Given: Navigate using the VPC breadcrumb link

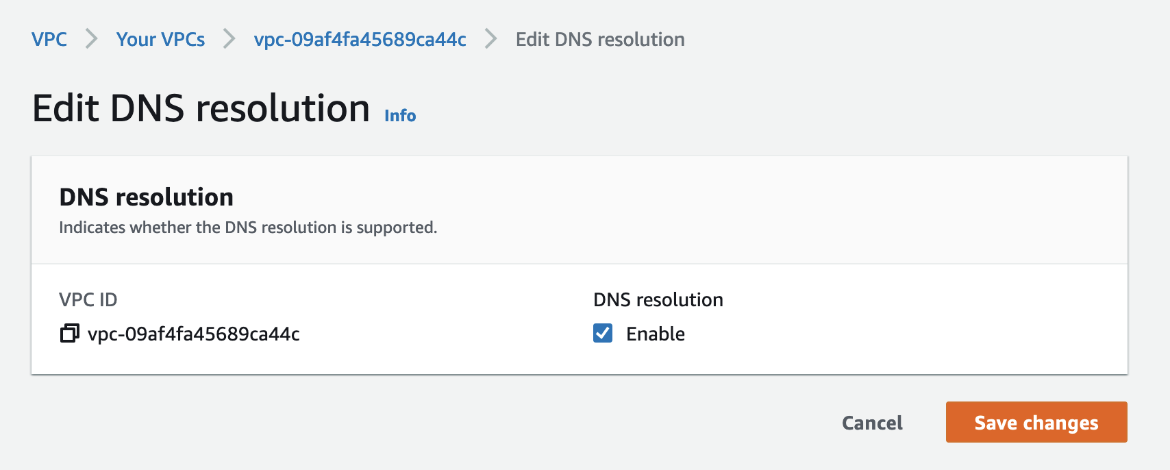Looking at the screenshot, I should tap(49, 39).
